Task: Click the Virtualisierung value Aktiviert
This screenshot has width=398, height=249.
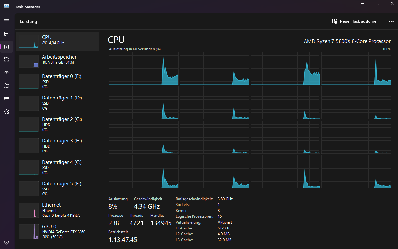Action: 225,222
